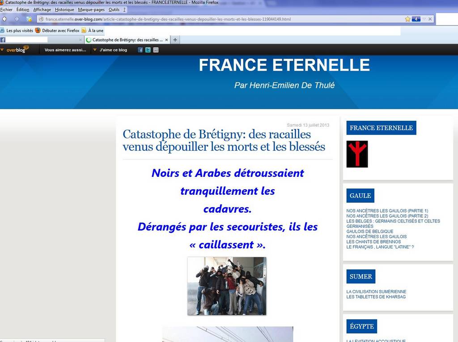The height and width of the screenshot is (342, 458).
Task: Open the Affichage menu
Action: click(x=42, y=10)
